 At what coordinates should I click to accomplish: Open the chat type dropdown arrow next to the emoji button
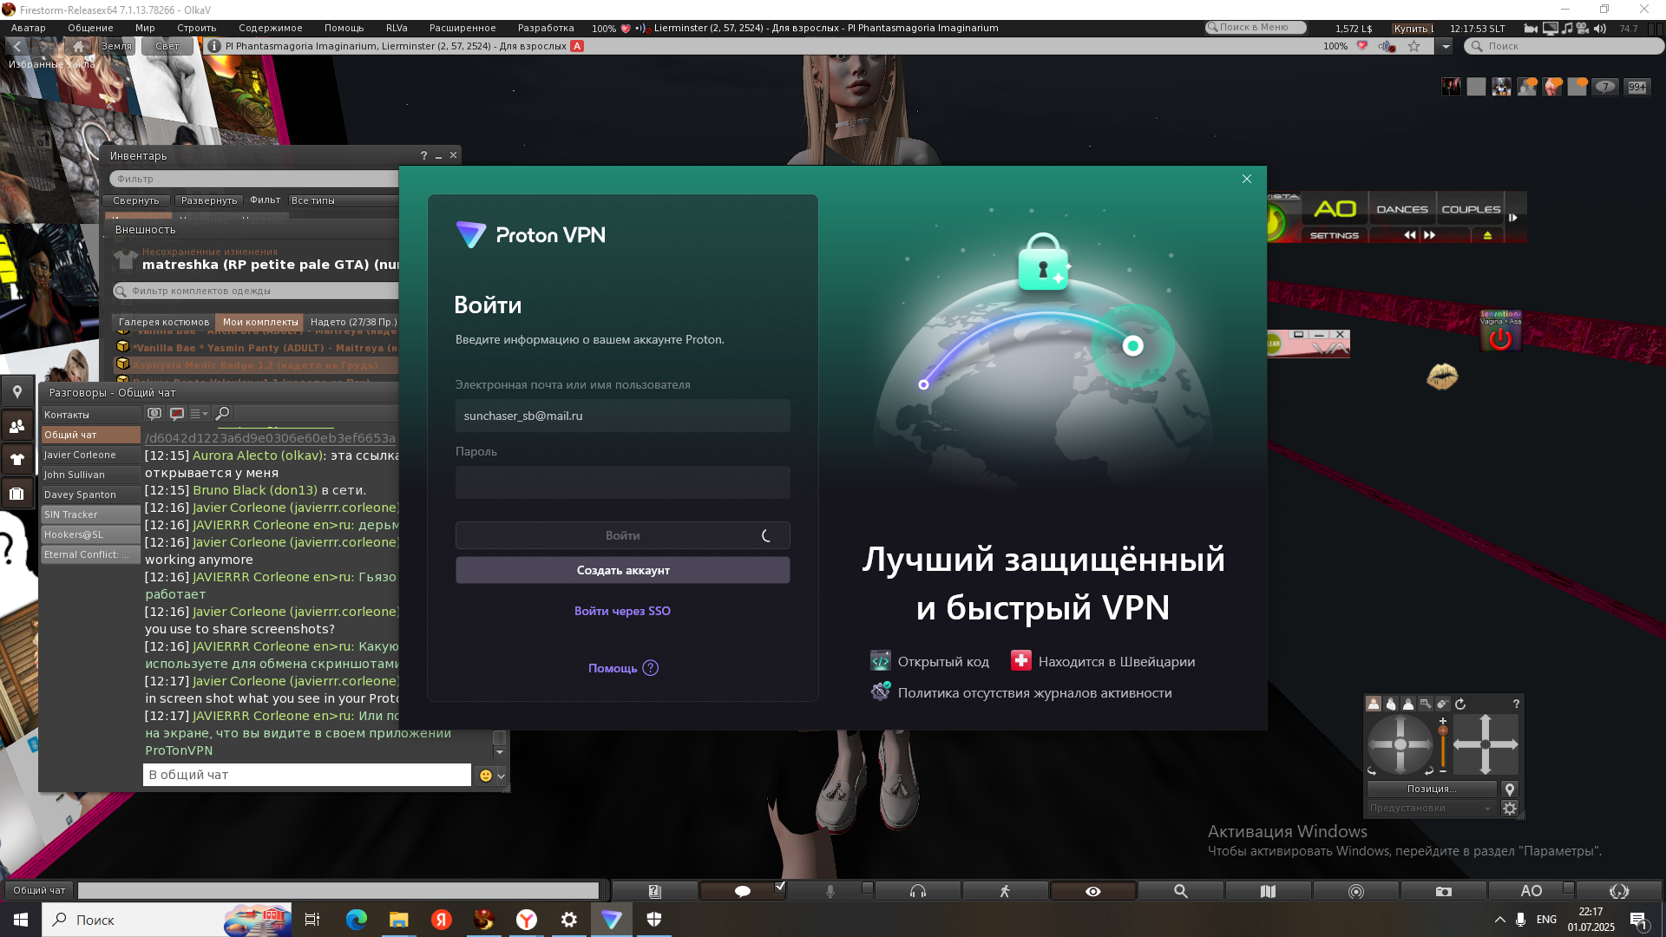click(501, 776)
